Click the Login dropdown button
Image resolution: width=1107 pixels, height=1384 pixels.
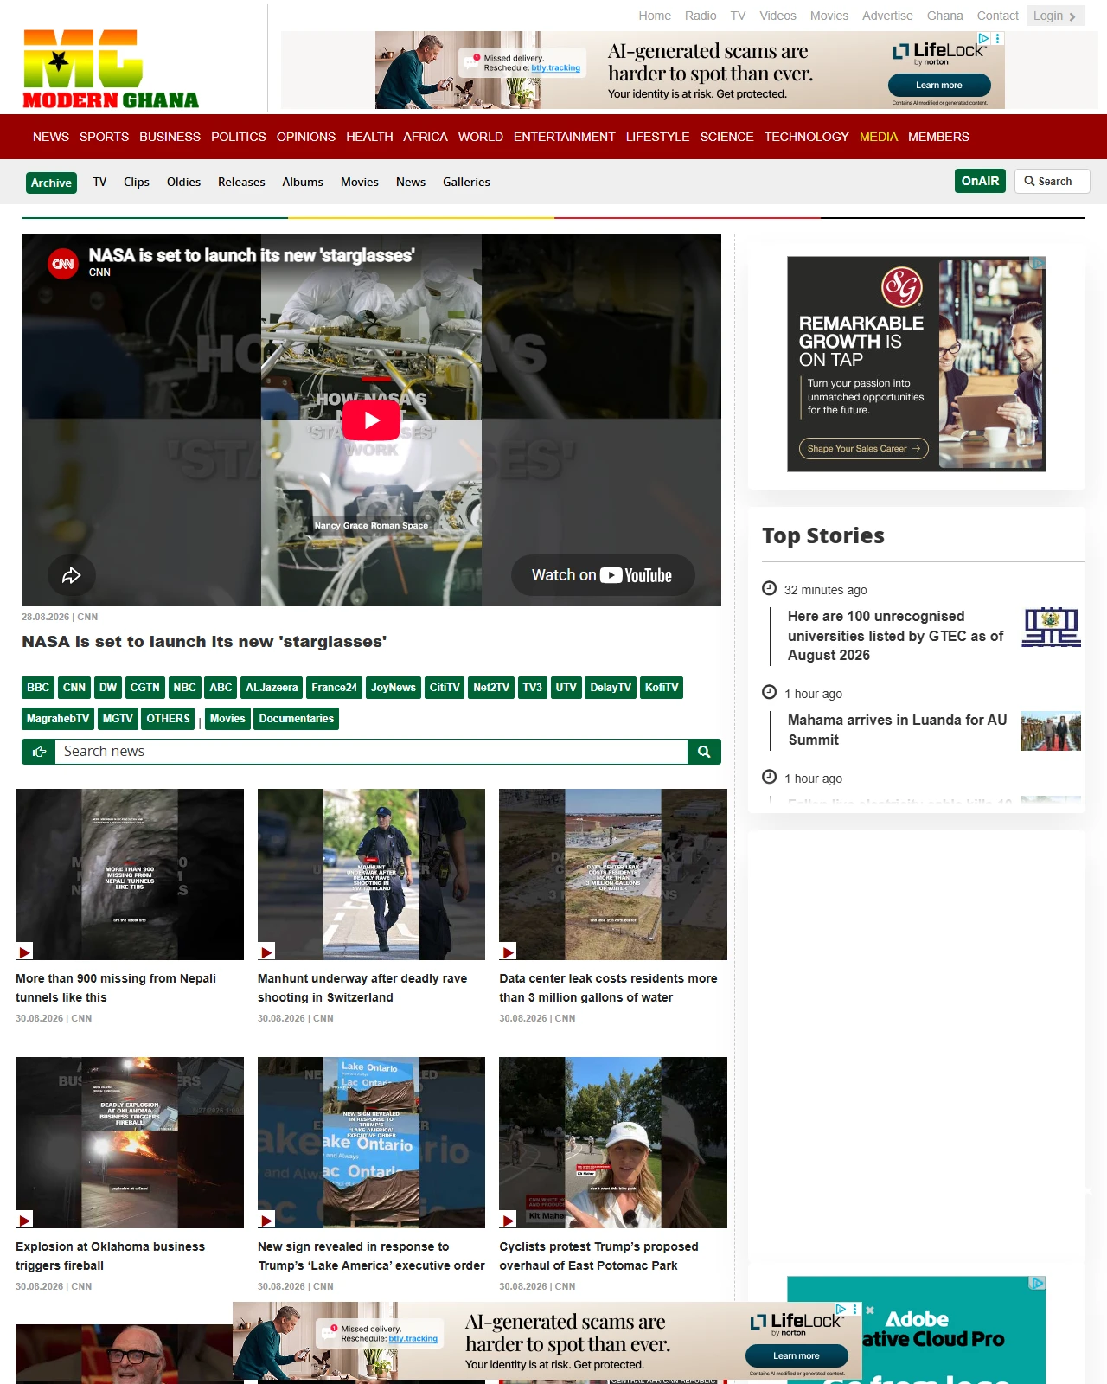pos(1055,16)
